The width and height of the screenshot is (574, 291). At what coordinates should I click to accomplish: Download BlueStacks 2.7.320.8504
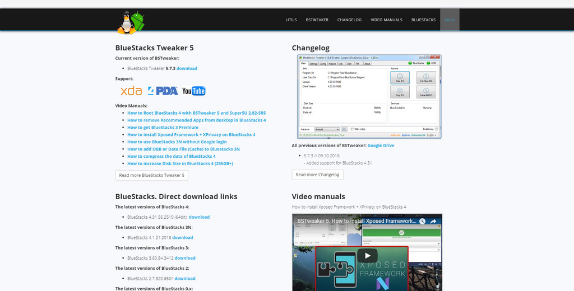coord(185,279)
